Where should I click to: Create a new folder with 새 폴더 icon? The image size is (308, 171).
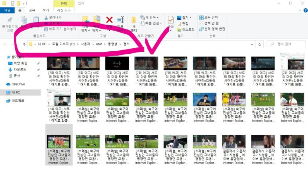[133, 20]
